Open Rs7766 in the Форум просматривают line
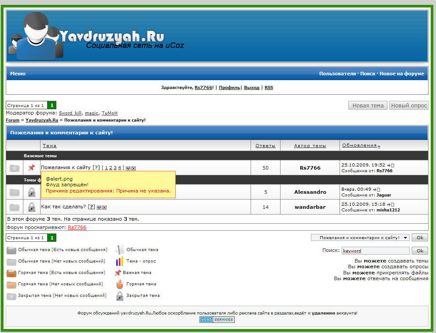This screenshot has height=333, width=436. tap(77, 227)
